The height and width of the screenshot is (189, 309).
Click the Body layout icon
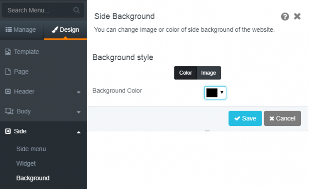9,111
